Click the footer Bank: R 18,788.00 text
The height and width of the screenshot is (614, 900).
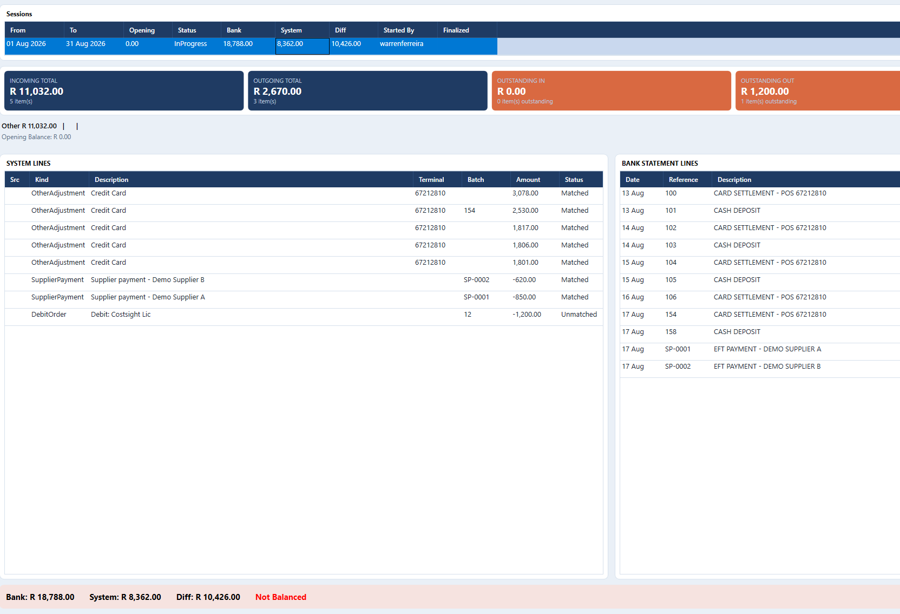tap(40, 597)
